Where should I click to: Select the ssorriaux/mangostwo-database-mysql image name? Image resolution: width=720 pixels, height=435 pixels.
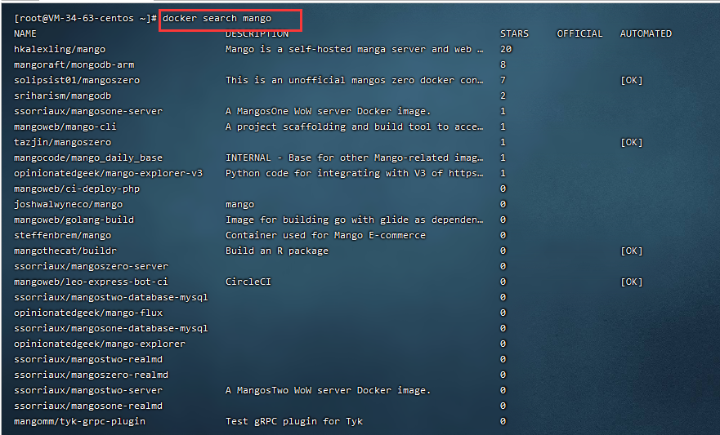coord(111,298)
